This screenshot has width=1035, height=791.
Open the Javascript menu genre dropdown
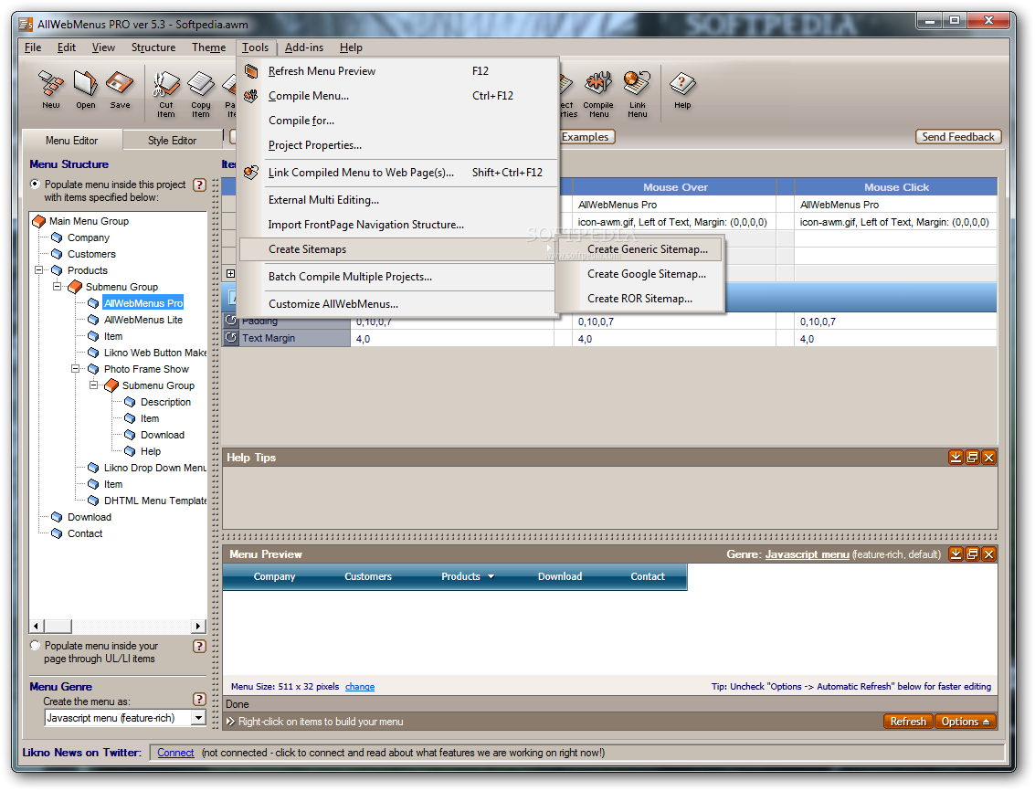coord(198,718)
